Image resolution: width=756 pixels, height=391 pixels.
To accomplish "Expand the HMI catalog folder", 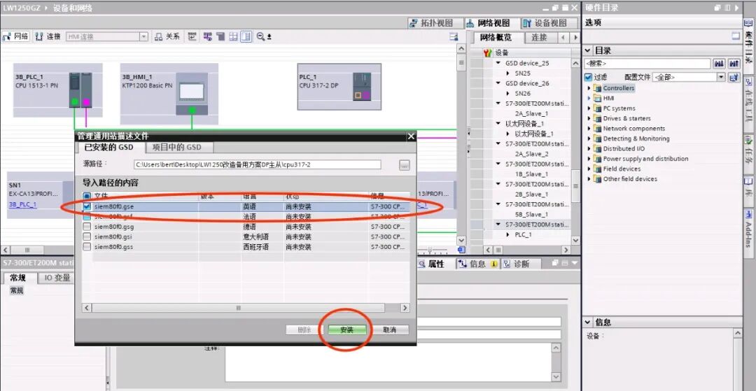I will coord(589,98).
